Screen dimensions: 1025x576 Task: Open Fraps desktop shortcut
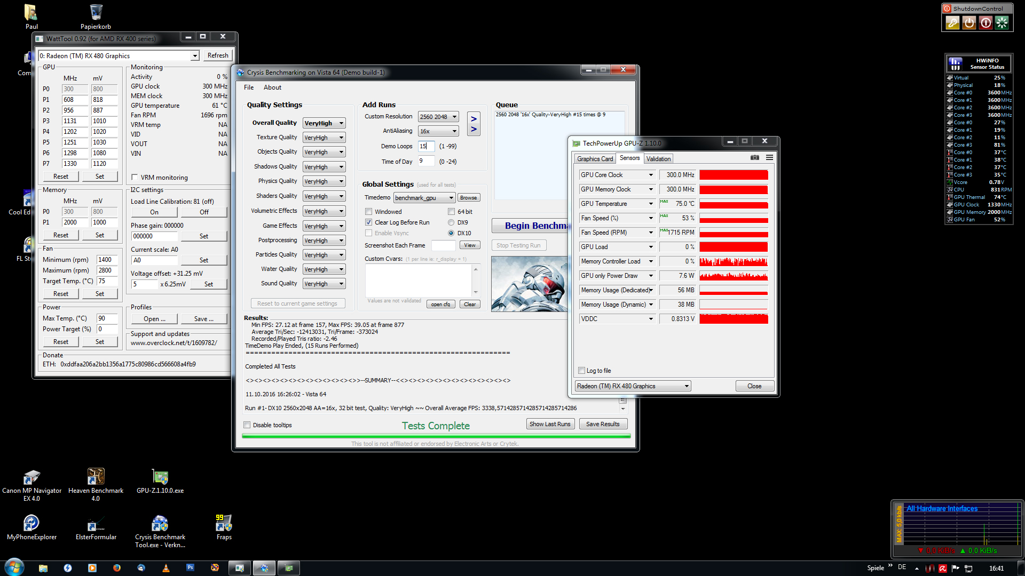(x=224, y=523)
